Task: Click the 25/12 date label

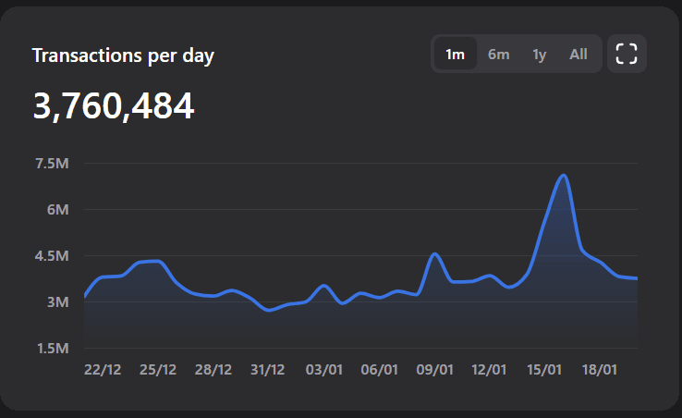Action: 158,369
